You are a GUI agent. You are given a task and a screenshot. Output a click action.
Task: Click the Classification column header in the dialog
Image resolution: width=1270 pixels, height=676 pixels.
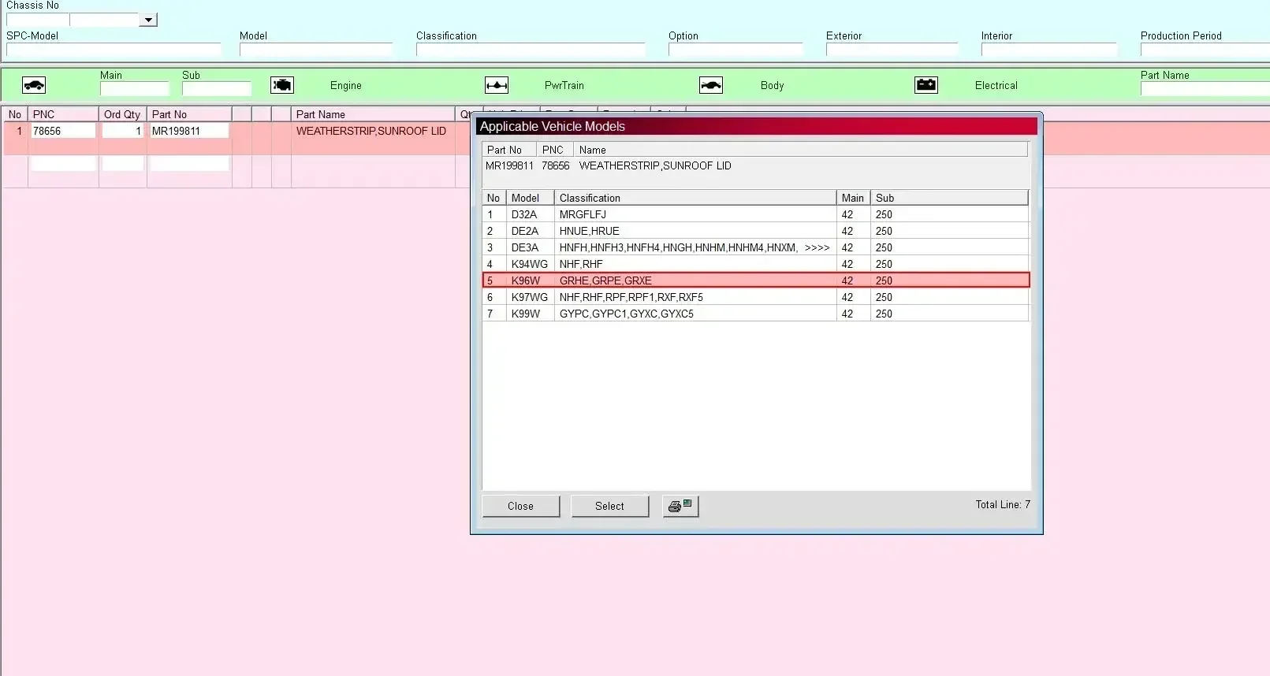(x=694, y=198)
